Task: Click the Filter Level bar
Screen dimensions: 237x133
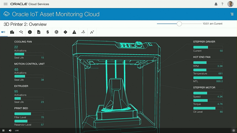Action: 29,114
